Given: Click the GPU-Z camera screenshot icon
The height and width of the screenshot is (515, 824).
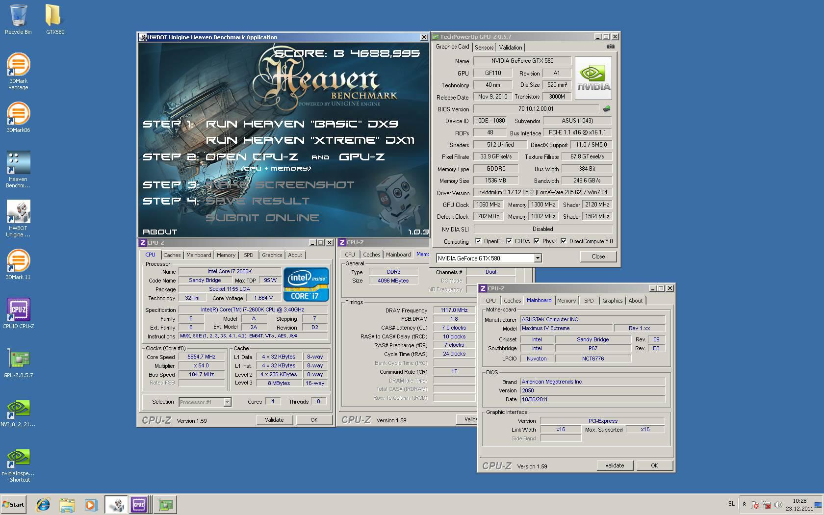Looking at the screenshot, I should (610, 47).
